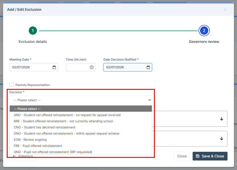Focus the Time (hh:mm) input field
Screen dimensions: 237x170
[81, 67]
